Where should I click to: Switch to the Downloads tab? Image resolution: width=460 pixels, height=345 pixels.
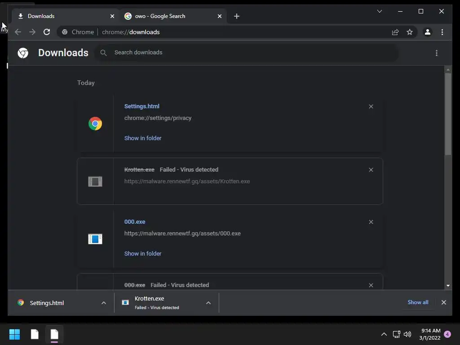coord(66,16)
